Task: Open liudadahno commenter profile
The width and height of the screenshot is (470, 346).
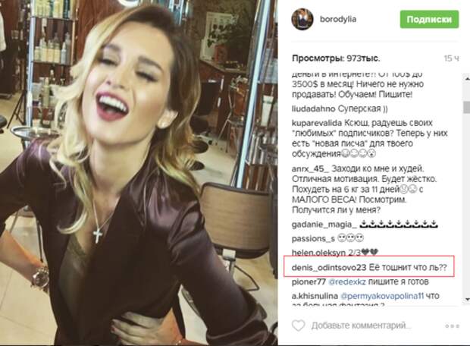Action: click(x=314, y=109)
